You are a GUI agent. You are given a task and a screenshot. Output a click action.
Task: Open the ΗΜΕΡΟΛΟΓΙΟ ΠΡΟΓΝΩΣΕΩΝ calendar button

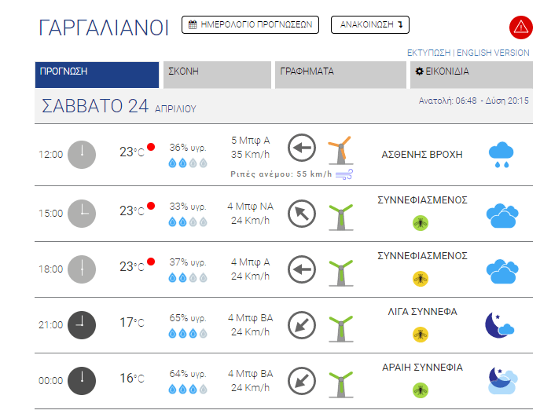coord(250,25)
